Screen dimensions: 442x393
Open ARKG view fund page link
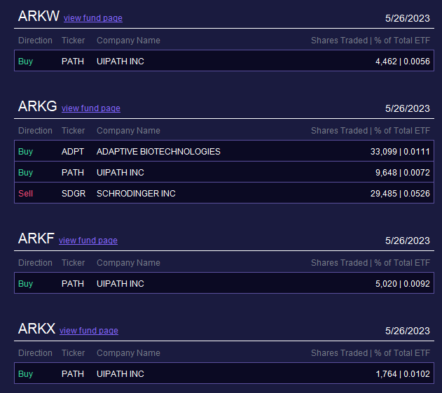click(x=91, y=108)
